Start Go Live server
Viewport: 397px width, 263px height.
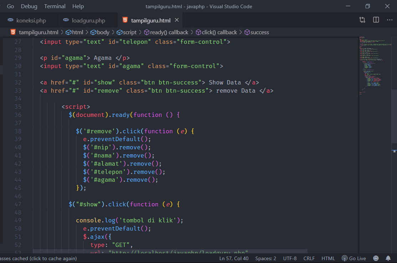coord(354,258)
